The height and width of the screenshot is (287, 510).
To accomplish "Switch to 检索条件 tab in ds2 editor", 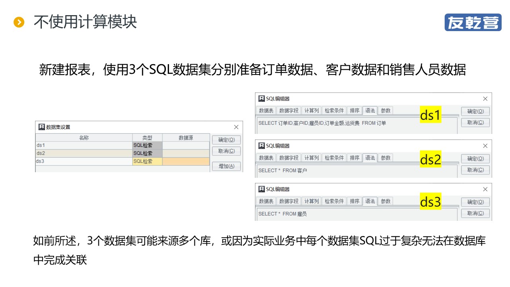I will click(x=334, y=158).
